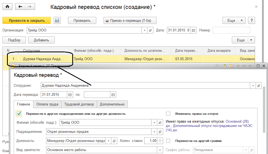Enable Изменить права на отпуск checkbox
The width and height of the screenshot is (268, 154).
[x=168, y=114]
